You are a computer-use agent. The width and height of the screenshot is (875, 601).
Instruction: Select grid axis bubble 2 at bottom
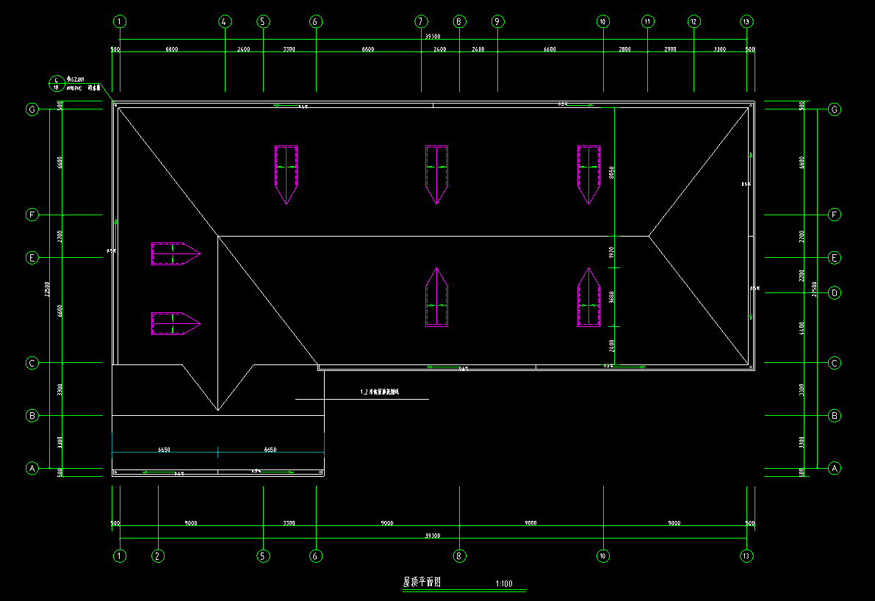click(158, 556)
